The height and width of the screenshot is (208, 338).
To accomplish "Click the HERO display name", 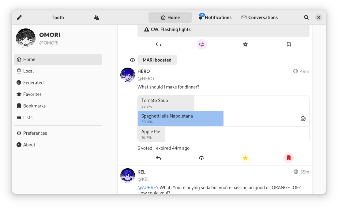I will coord(144,71).
